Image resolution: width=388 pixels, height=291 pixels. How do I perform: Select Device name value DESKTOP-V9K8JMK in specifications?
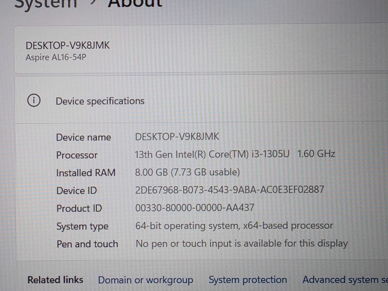pos(177,136)
